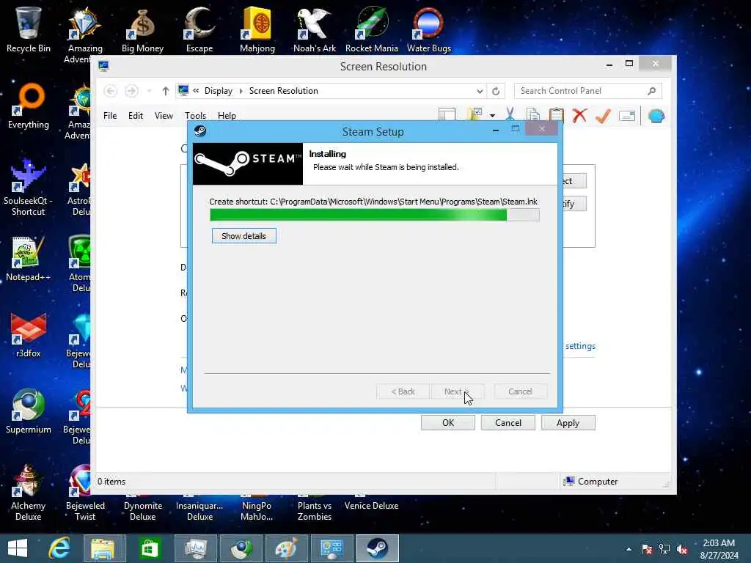
Task: Click the "0 items" status bar text
Action: [x=111, y=482]
